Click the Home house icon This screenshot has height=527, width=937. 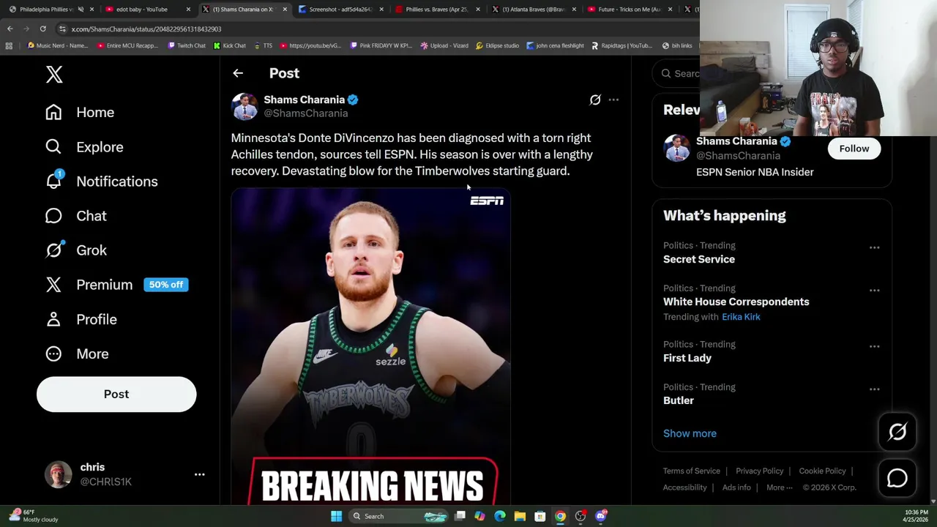click(x=53, y=112)
